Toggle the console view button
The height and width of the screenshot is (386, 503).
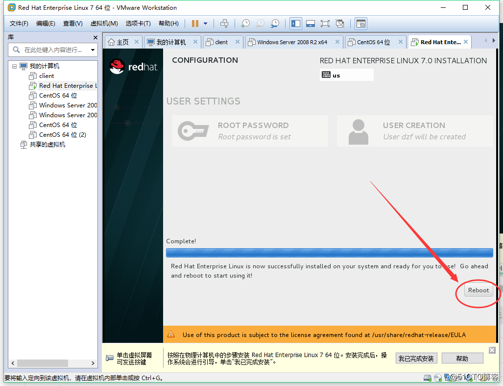pos(361,24)
